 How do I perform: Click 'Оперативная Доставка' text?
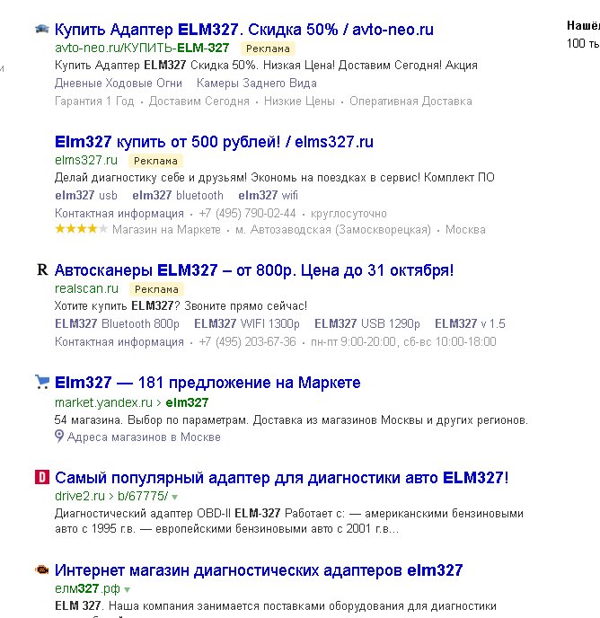[410, 102]
